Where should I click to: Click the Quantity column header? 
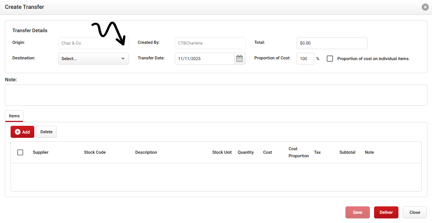[x=245, y=152]
